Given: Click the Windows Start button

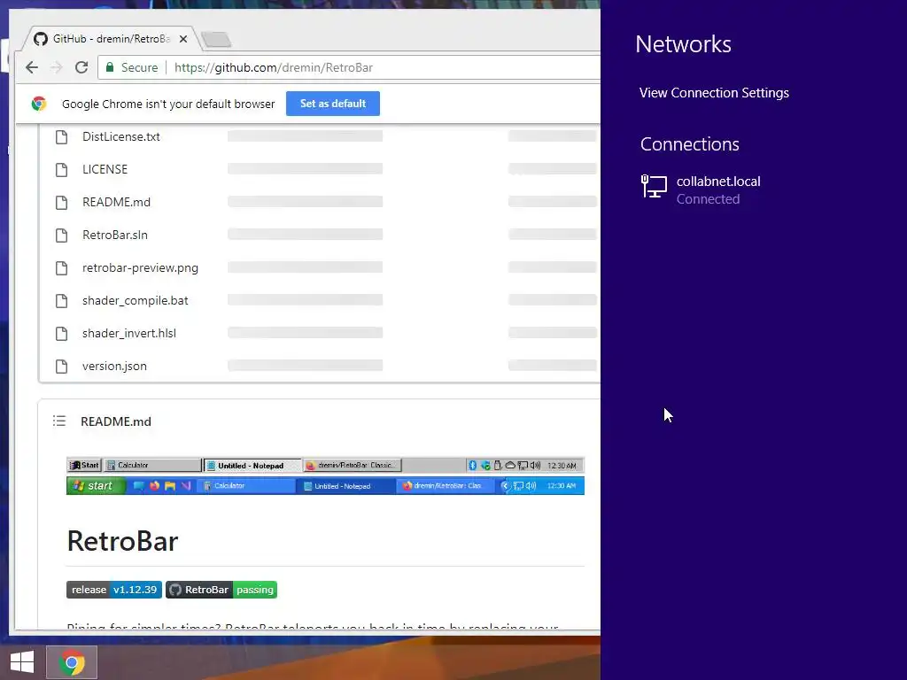Looking at the screenshot, I should pos(22,662).
